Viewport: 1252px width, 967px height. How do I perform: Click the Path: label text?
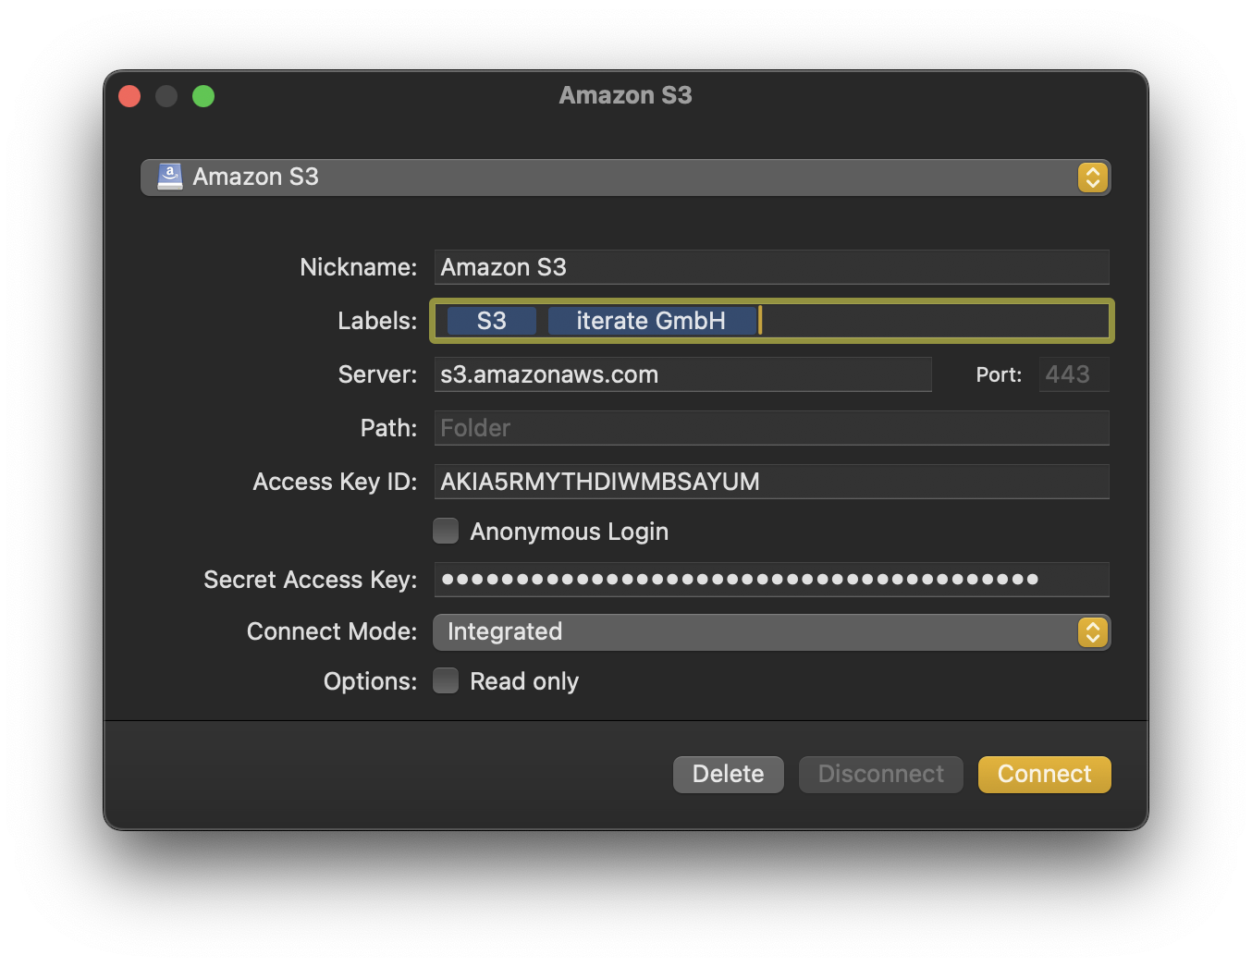click(388, 428)
